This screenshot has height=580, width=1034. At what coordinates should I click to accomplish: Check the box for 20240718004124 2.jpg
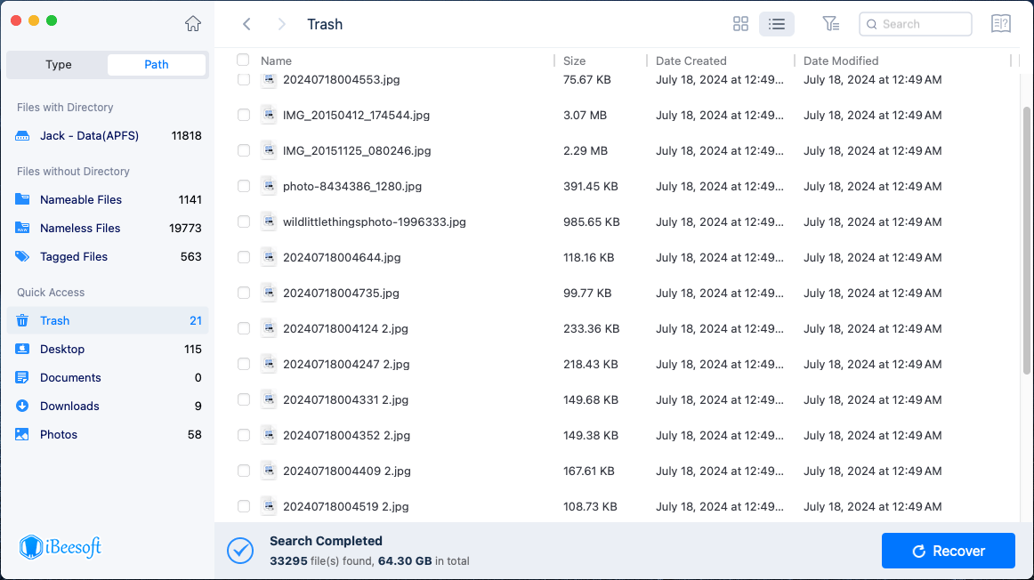pyautogui.click(x=244, y=328)
